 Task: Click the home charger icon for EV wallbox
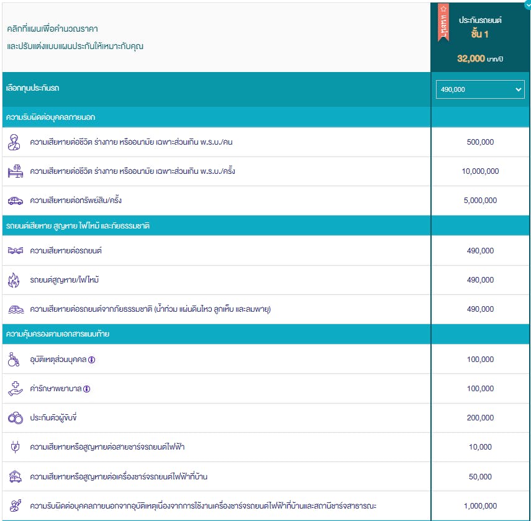tap(15, 477)
